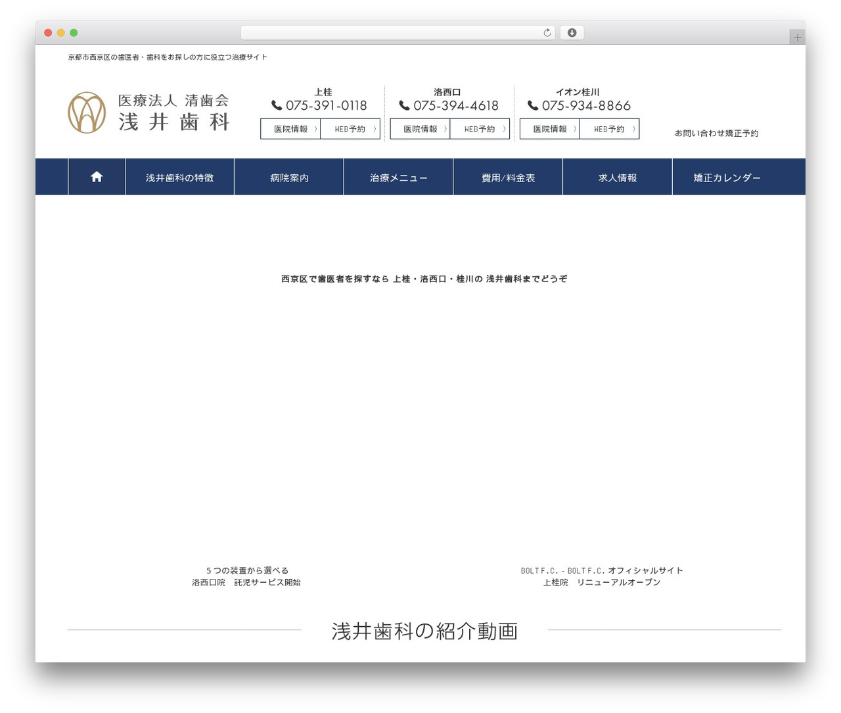Minimize the browser window with yellow button
Image resolution: width=841 pixels, height=713 pixels.
pos(61,33)
